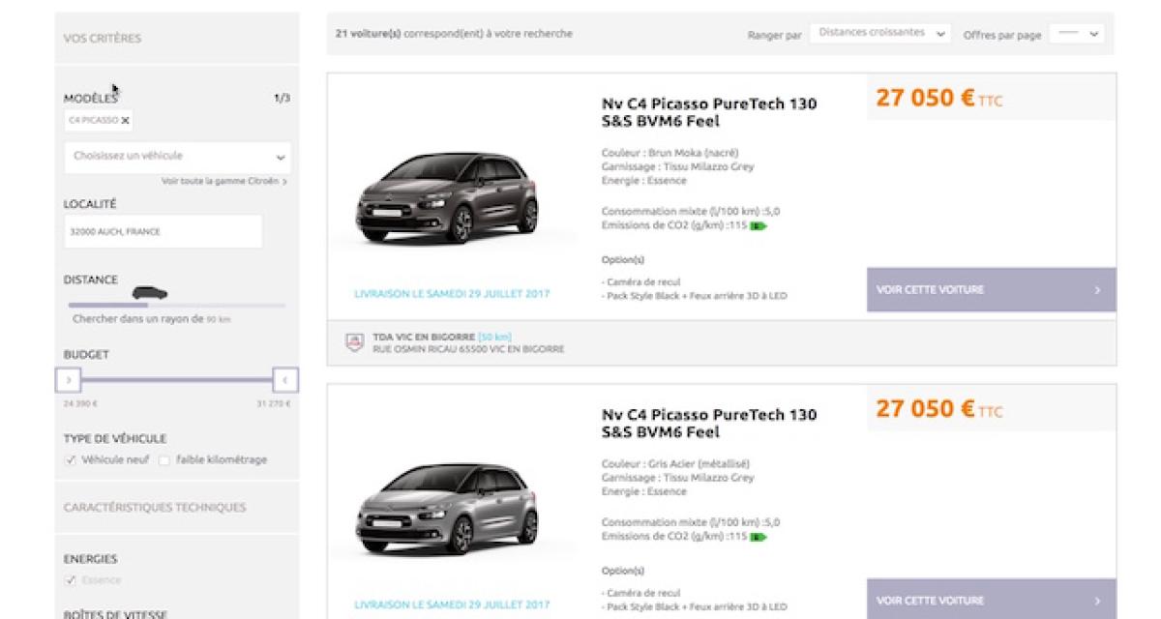Click the right budget slider handle
Viewport: 1161px width, 619px height.
click(x=285, y=380)
